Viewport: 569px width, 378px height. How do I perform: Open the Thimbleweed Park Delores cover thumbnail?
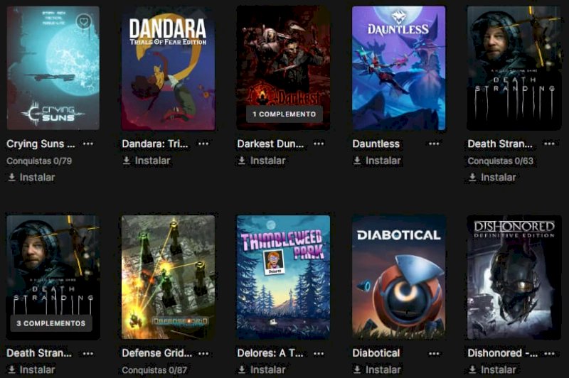283,277
